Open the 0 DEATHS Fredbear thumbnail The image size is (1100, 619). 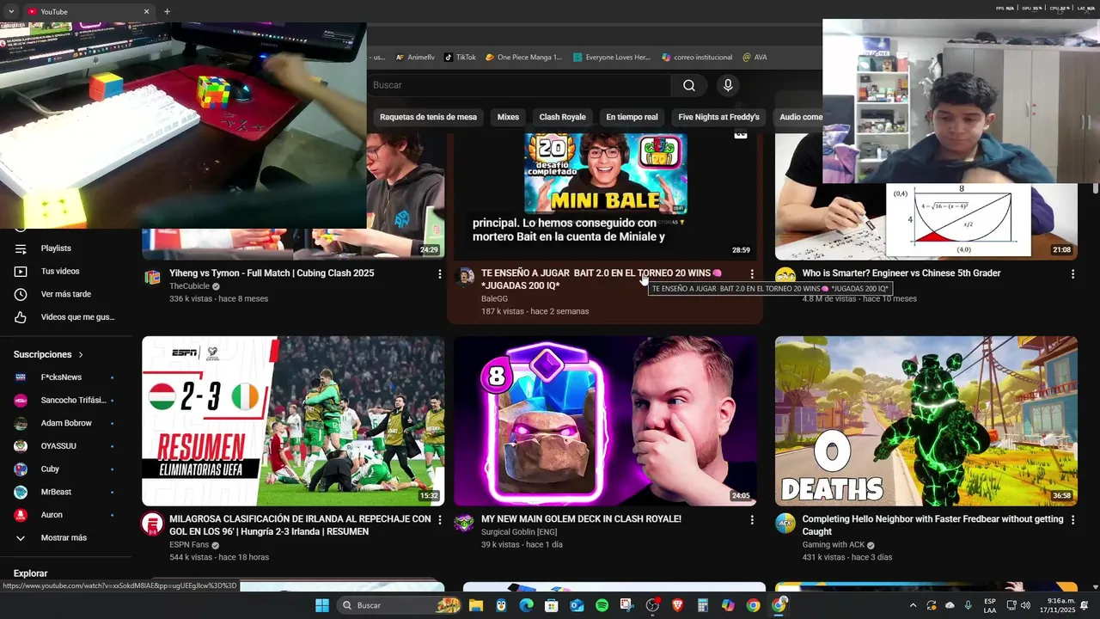tap(926, 420)
